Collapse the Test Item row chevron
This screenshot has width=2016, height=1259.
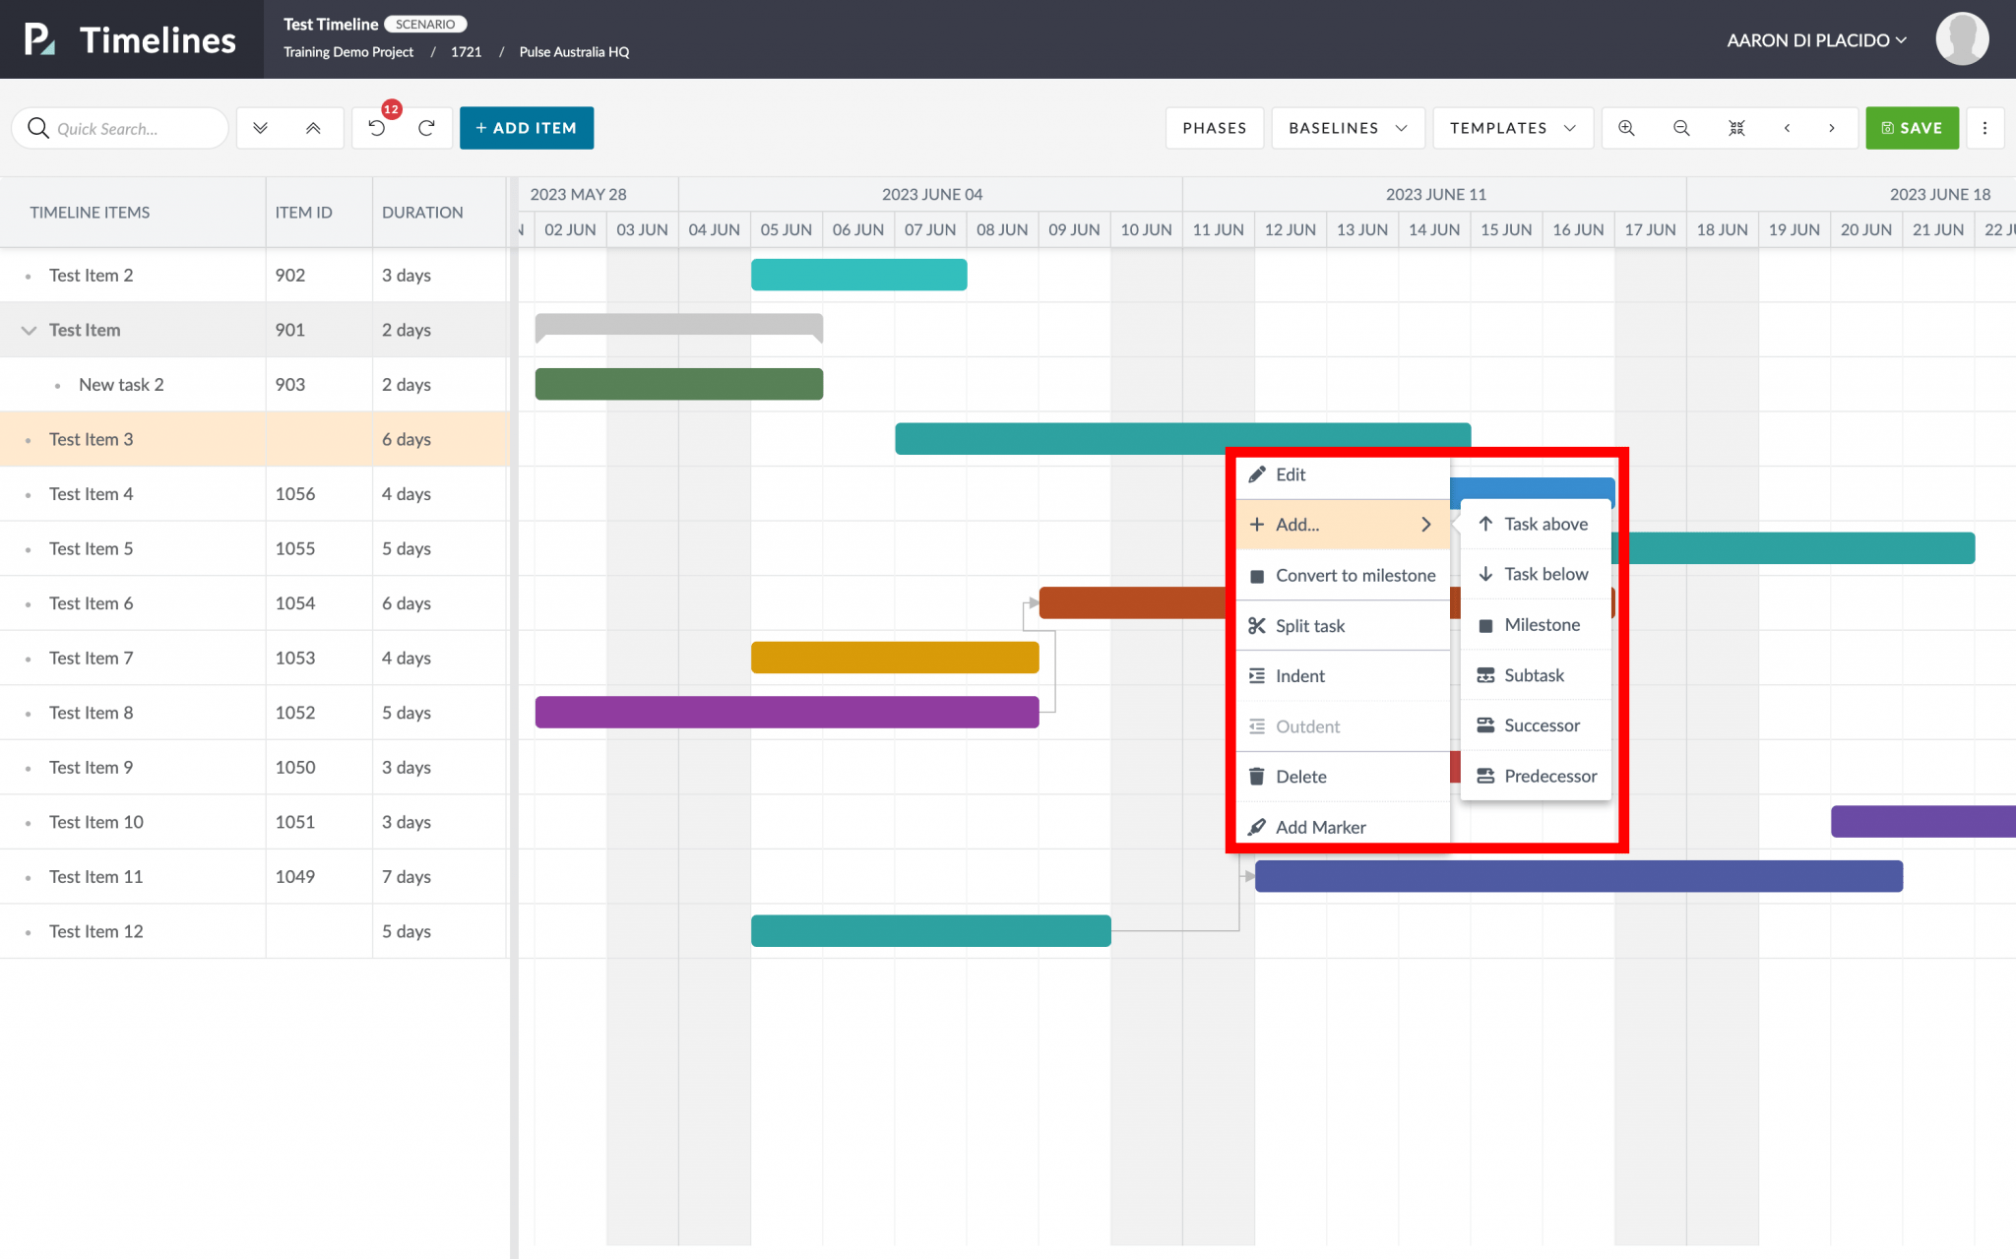click(x=28, y=330)
